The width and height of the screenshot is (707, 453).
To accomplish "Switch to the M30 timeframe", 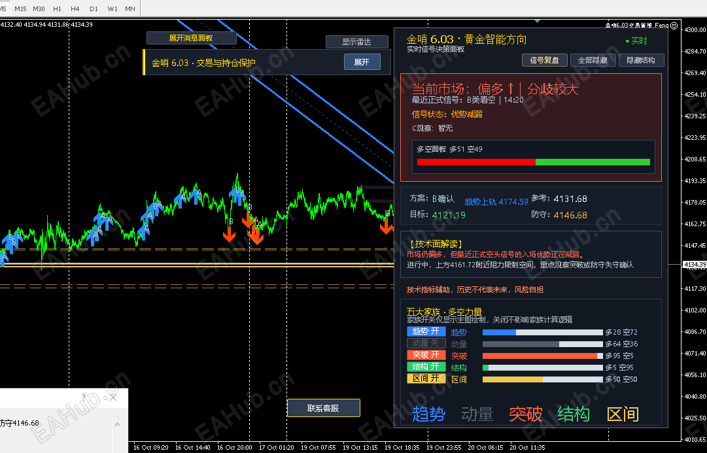I will click(39, 8).
